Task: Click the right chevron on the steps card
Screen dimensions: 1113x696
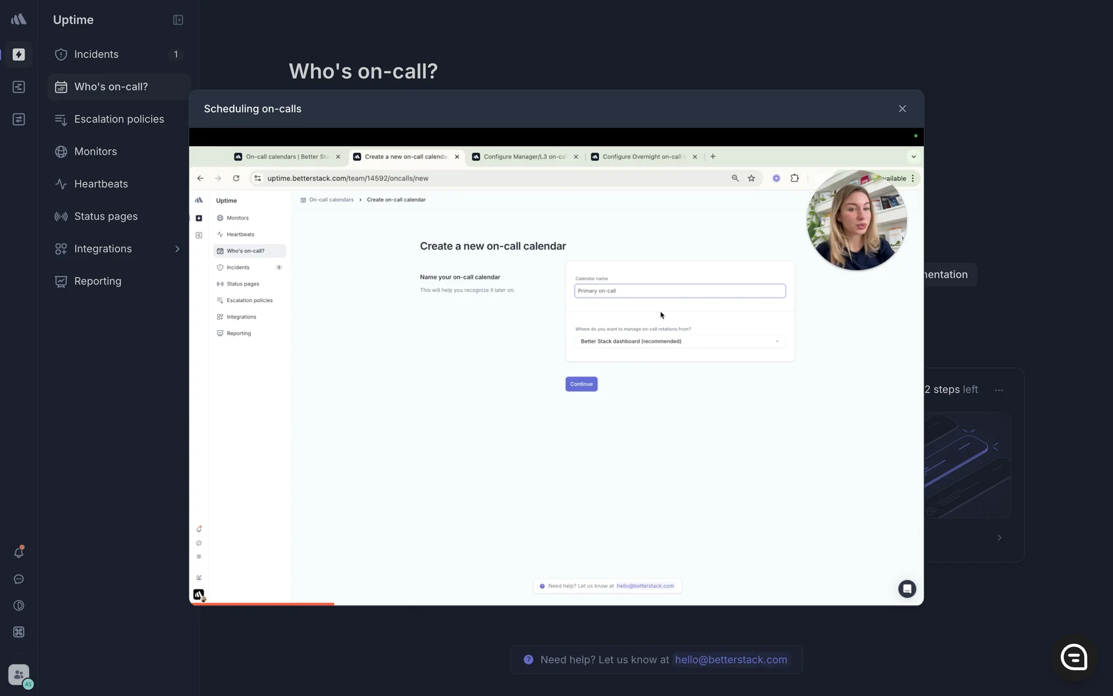Action: coord(999,538)
